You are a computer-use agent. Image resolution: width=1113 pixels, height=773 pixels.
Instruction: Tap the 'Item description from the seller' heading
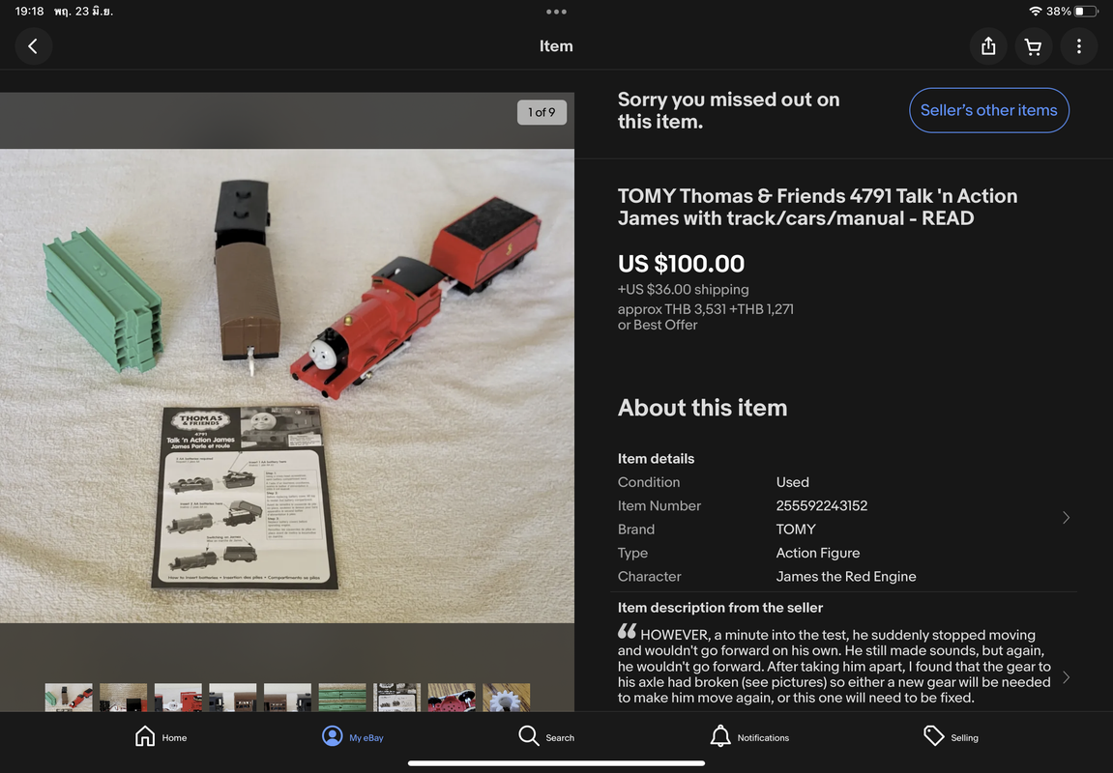click(x=719, y=608)
